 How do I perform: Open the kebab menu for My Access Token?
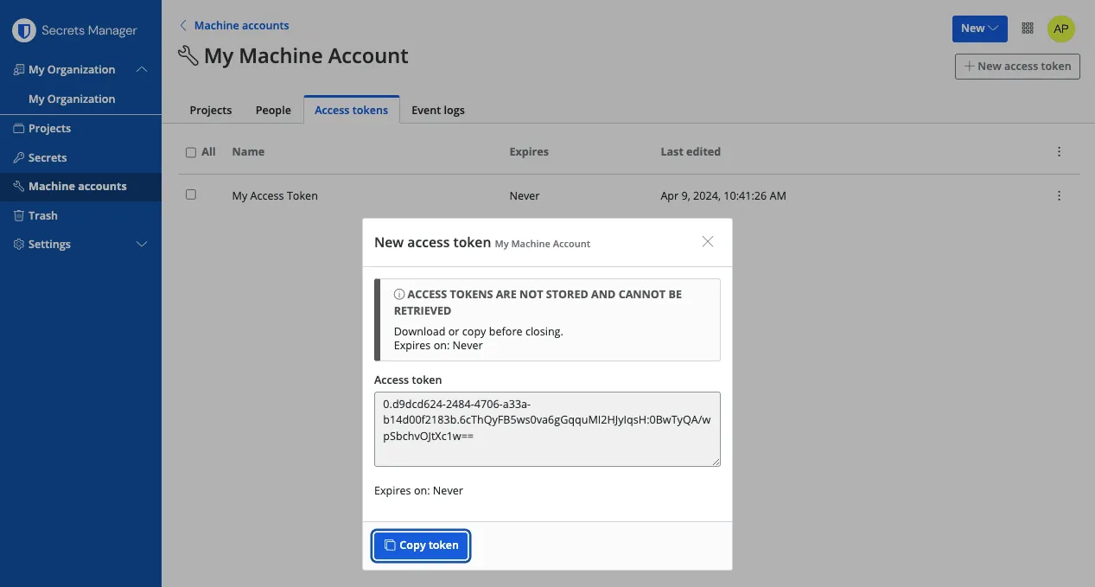pos(1059,195)
